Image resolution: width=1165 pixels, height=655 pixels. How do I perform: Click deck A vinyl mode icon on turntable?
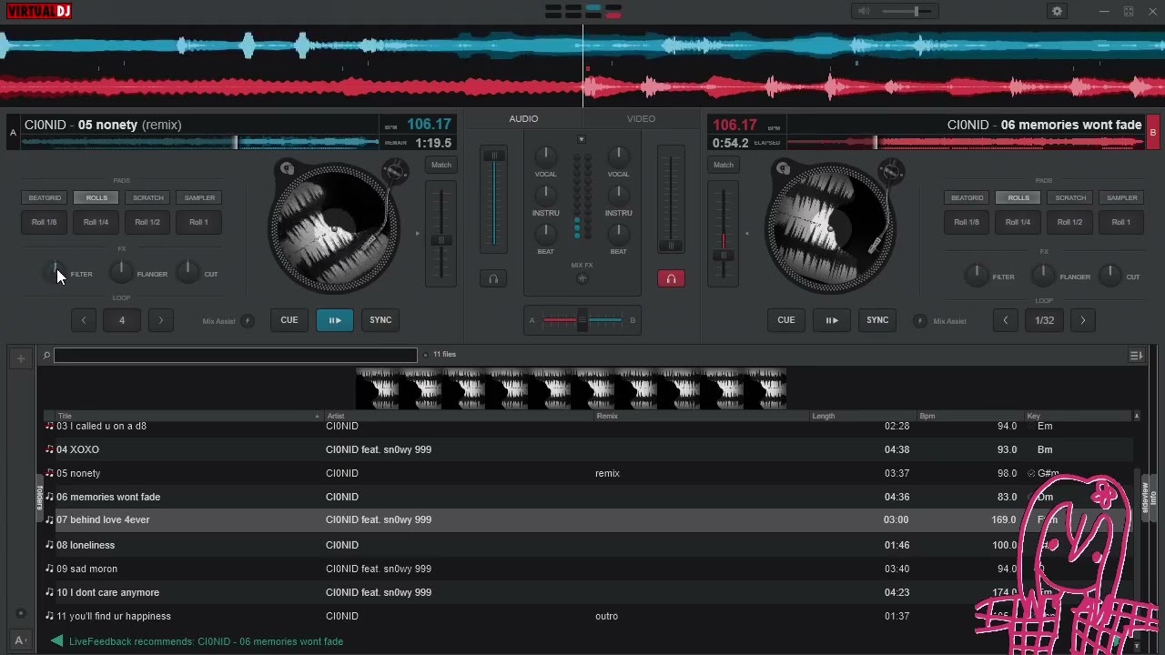click(287, 168)
